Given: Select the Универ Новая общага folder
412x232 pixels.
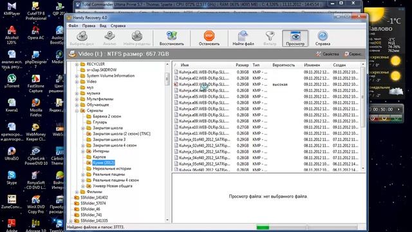Looking at the screenshot, I should [x=113, y=186].
